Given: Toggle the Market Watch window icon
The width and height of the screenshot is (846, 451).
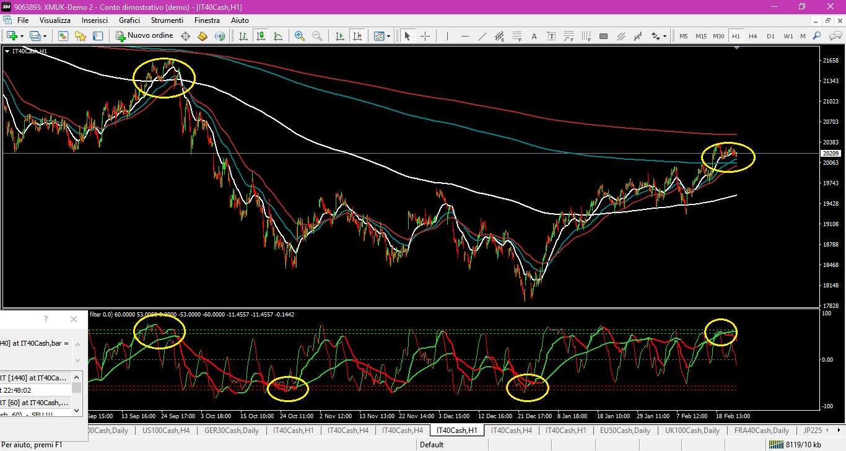Looking at the screenshot, I should coord(63,36).
